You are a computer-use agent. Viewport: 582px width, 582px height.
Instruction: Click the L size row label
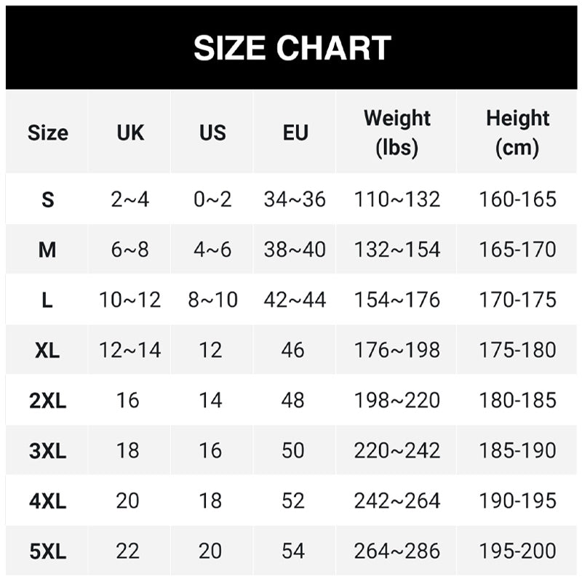[x=47, y=300]
